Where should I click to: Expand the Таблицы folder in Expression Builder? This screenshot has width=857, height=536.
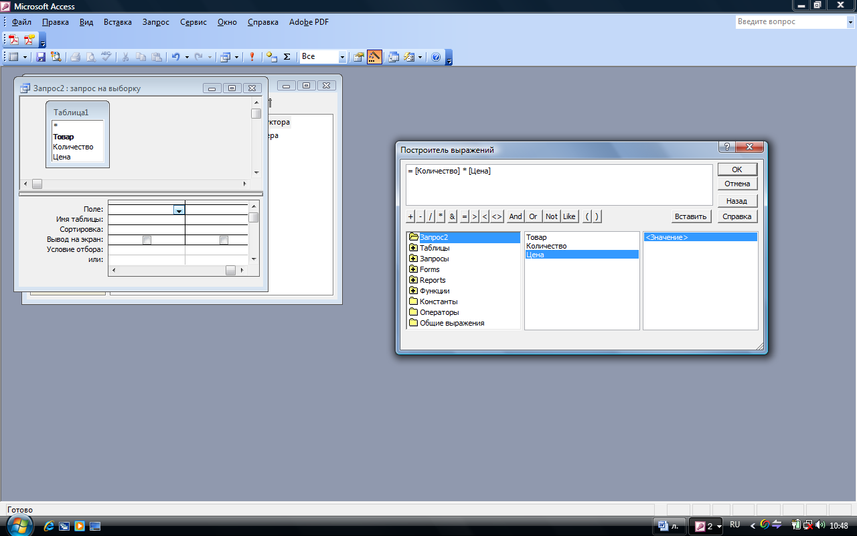tap(413, 248)
